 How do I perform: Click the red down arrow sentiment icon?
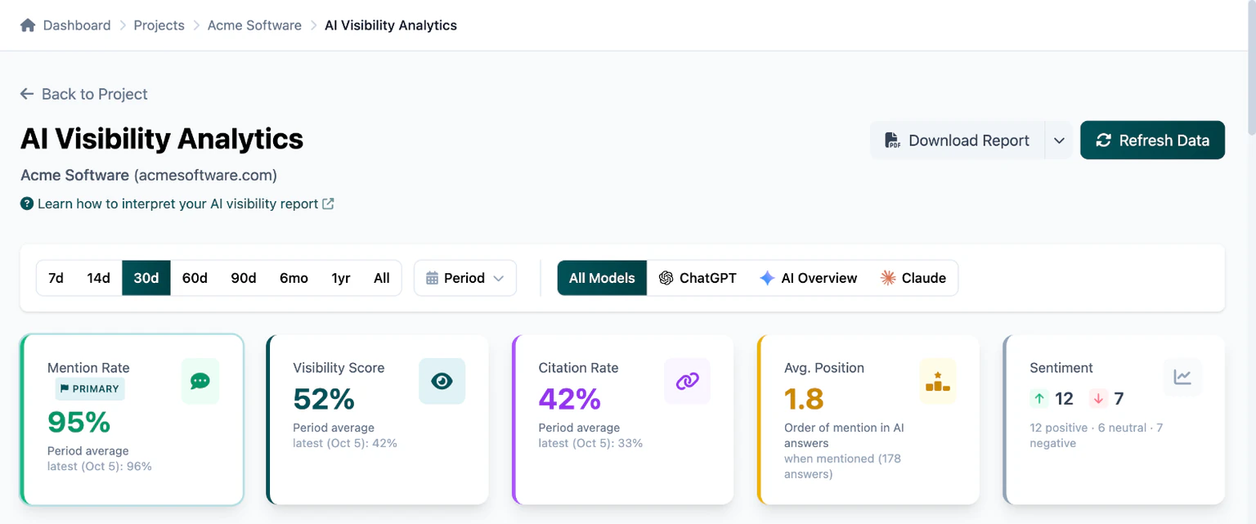tap(1098, 399)
